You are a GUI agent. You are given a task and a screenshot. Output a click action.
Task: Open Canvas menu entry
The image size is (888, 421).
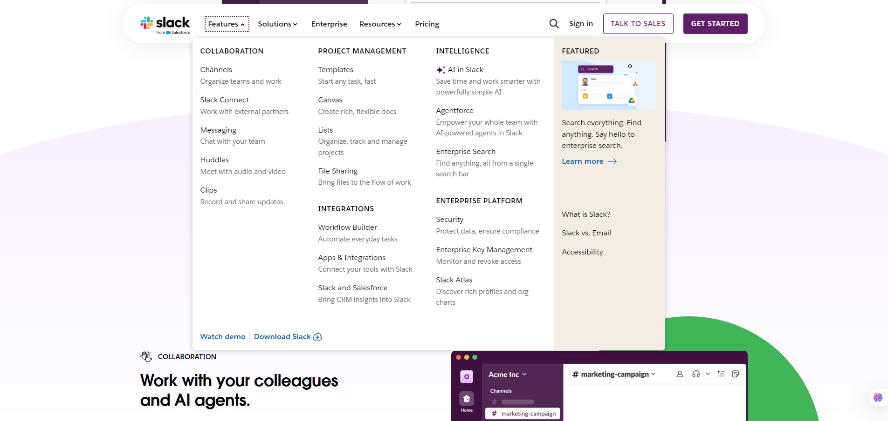pos(330,100)
